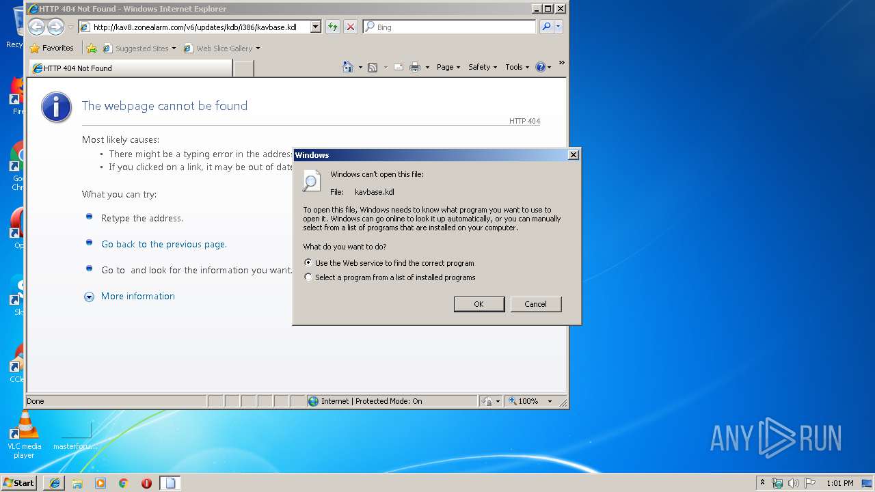The width and height of the screenshot is (875, 492).
Task: Click the Bing search magnifier button
Action: click(x=546, y=27)
